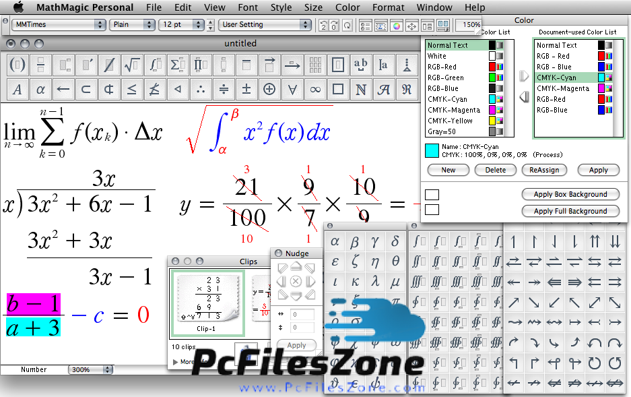Open the Format menu
Screen dimensions: 631x397
[x=389, y=7]
